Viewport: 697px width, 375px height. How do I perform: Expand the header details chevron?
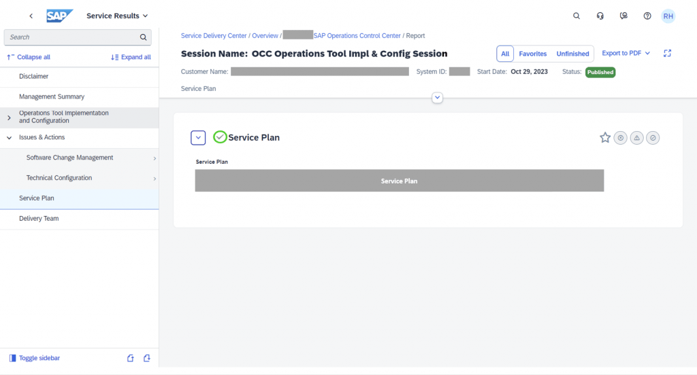437,98
